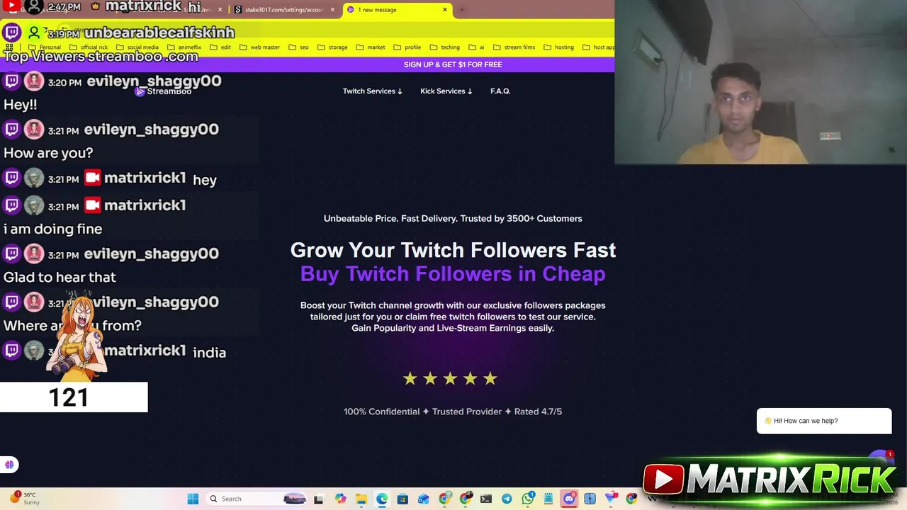
Task: Open a new browser tab with plus button
Action: click(461, 10)
